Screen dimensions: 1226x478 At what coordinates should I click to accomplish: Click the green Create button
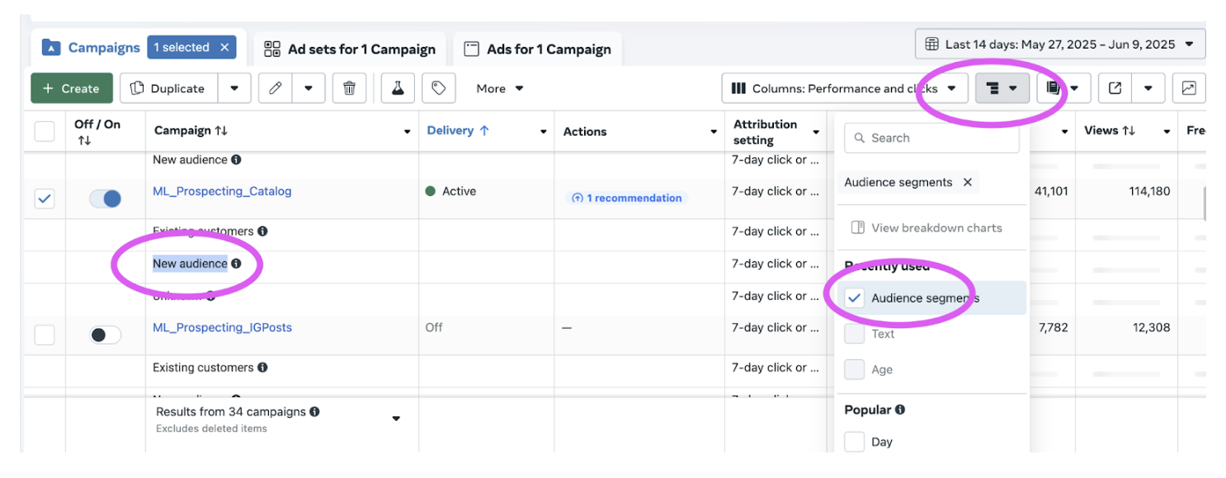71,88
